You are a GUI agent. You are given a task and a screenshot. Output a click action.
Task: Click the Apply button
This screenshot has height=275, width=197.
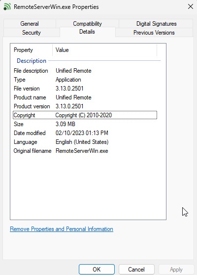(176, 269)
